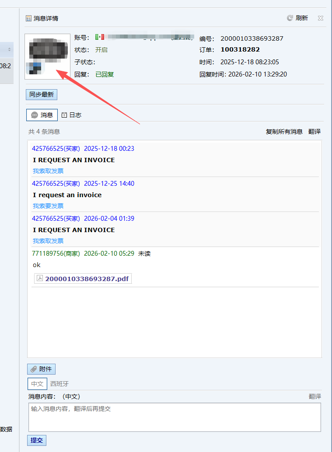Screen dimensions: 332x452
Task: Click the blurred buyer avatar thumbnail
Action: [x=47, y=56]
